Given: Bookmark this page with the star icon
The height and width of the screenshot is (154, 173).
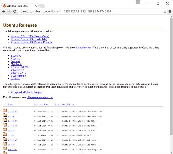Looking at the screenshot, I should coord(164,12).
